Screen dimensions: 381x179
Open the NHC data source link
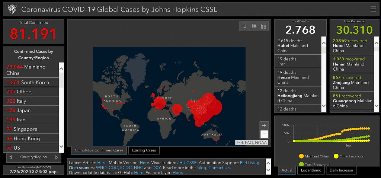point(138,168)
